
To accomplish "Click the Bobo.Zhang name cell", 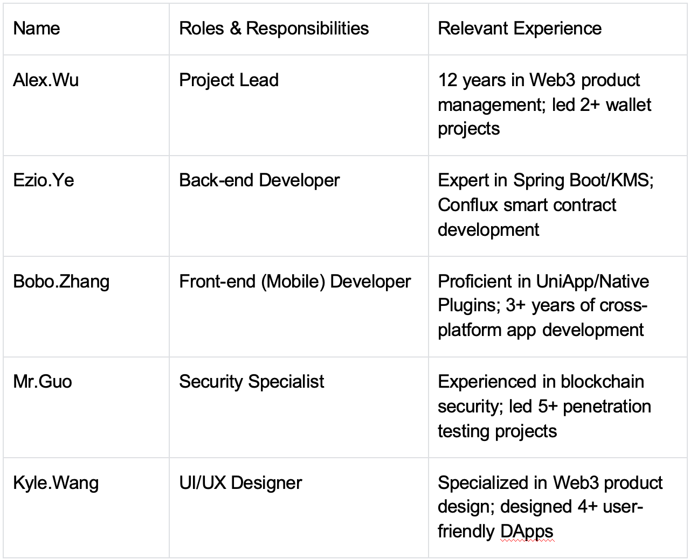I will click(x=61, y=281).
